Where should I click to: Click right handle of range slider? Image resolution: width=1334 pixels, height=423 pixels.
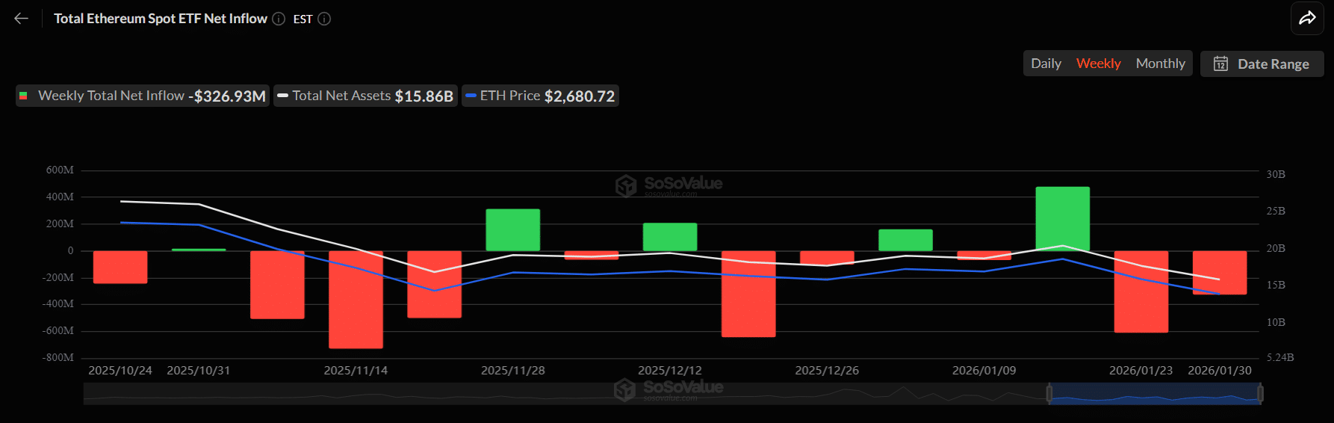(x=1260, y=393)
